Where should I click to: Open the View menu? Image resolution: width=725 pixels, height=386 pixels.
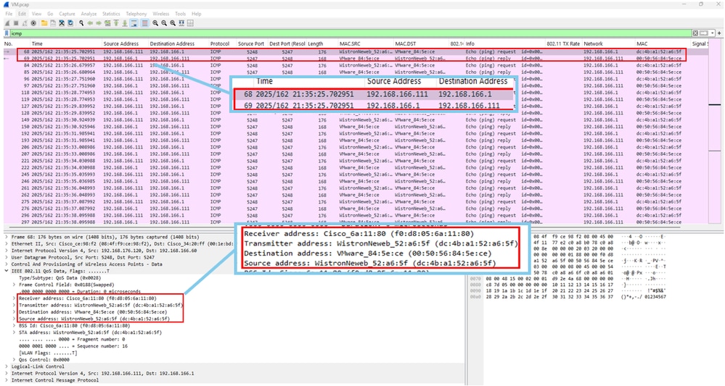pos(36,14)
